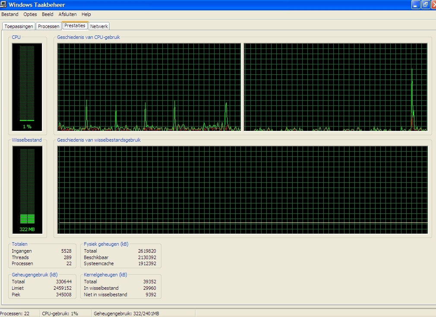Switch to the Toepassingen tab

[x=19, y=26]
